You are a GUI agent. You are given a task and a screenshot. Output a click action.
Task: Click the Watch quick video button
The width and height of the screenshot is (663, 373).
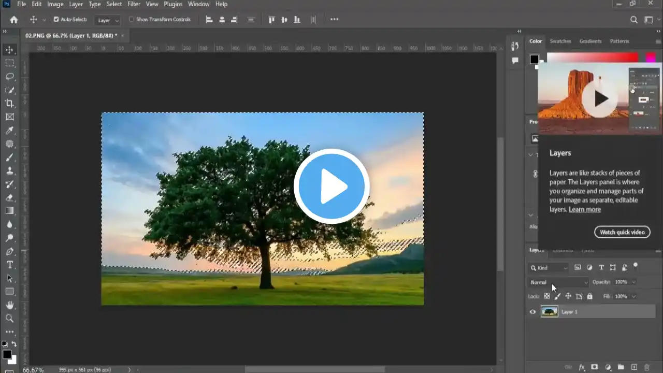click(x=622, y=232)
